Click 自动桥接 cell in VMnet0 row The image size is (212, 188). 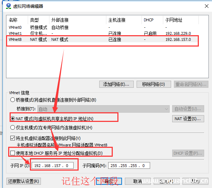click(60, 27)
